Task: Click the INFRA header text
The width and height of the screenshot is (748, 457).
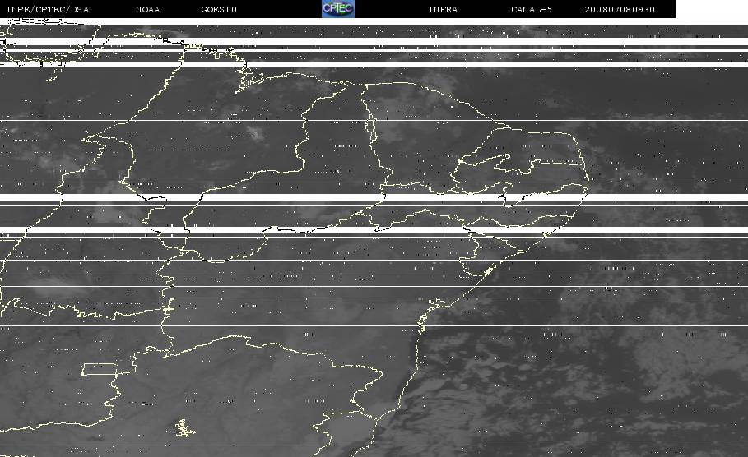Action: click(x=443, y=9)
